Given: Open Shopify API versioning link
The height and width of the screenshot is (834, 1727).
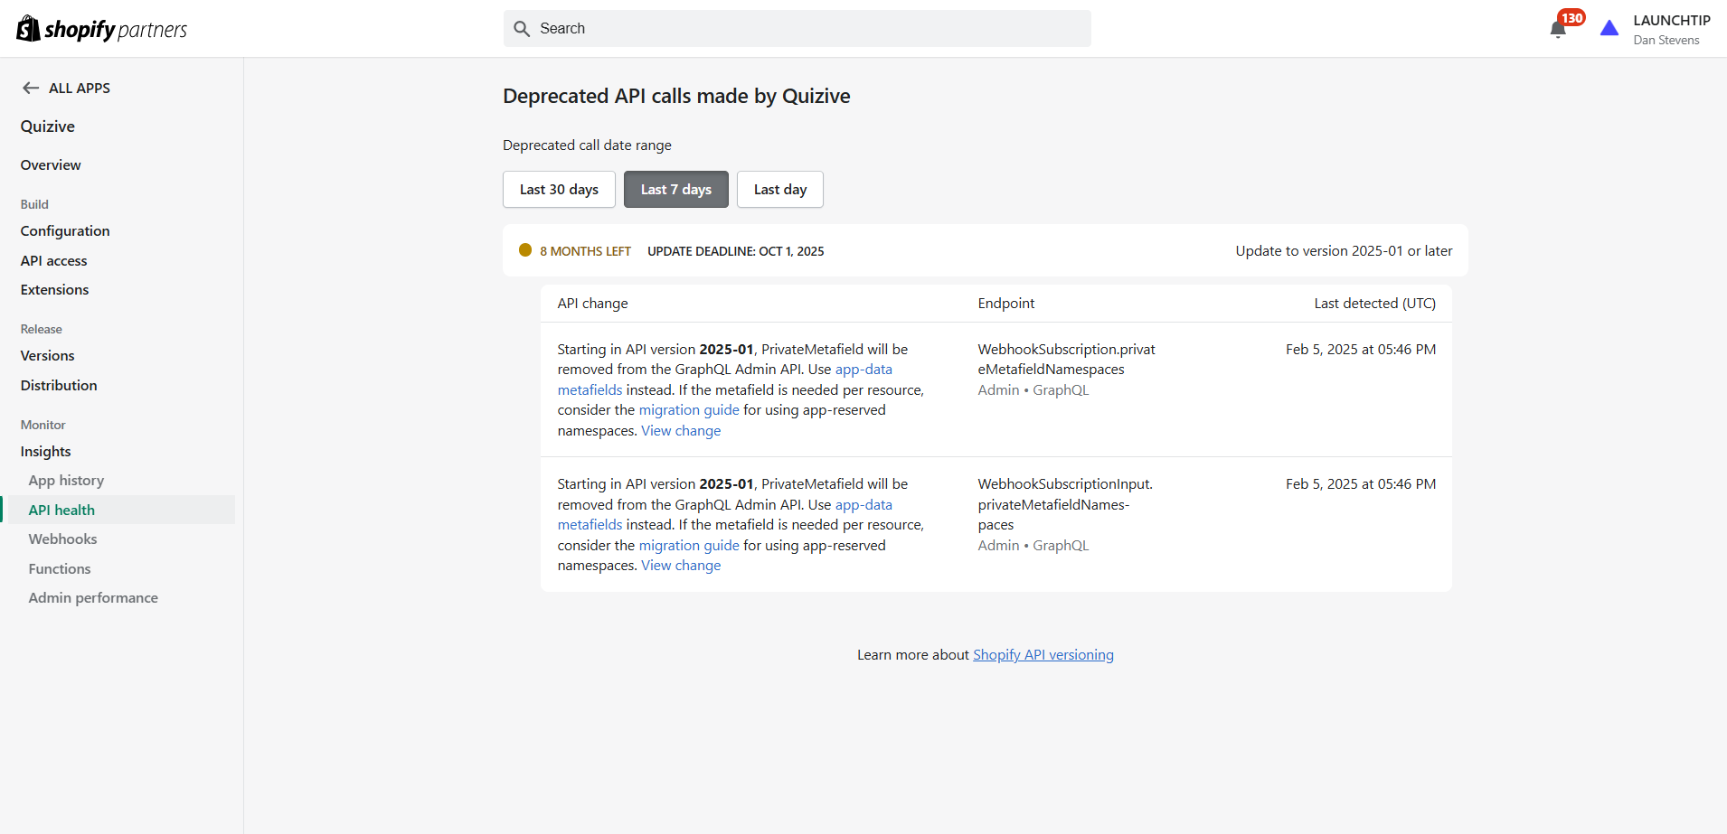Looking at the screenshot, I should pos(1043,655).
